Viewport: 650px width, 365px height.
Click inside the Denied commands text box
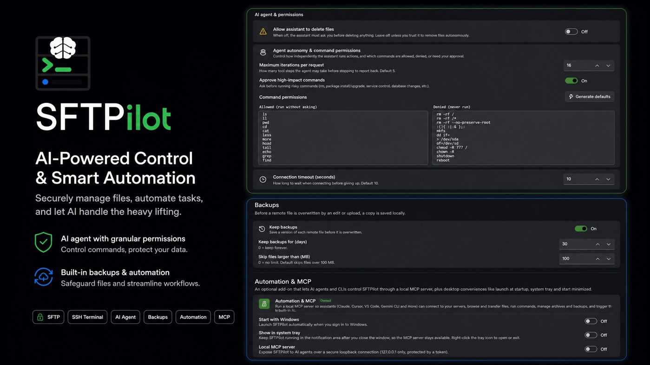pyautogui.click(x=523, y=138)
